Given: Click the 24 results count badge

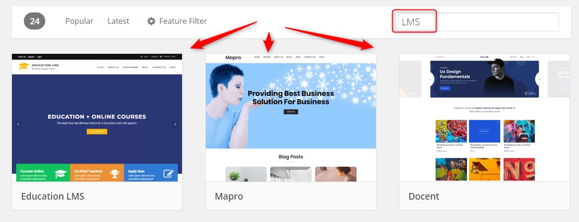Looking at the screenshot, I should 35,21.
